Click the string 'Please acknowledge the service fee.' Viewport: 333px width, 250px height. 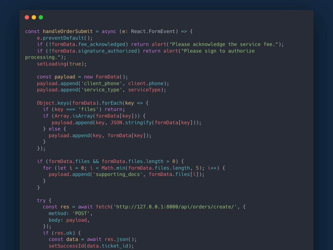pos(224,44)
